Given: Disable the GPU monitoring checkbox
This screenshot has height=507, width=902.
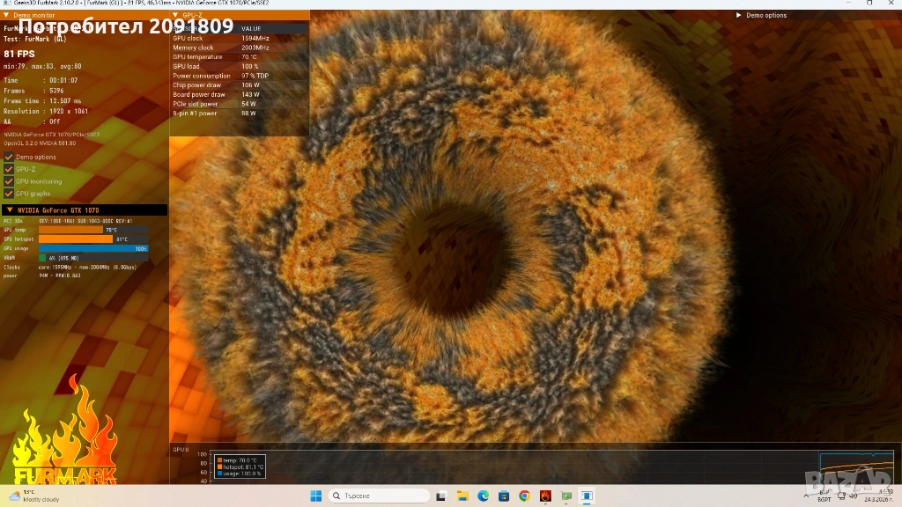Looking at the screenshot, I should click(9, 181).
